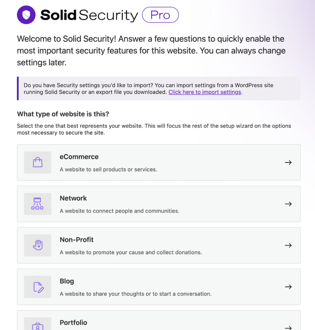Click the arrow on the Blog row
Screen dimensions: 315x330
tap(288, 287)
